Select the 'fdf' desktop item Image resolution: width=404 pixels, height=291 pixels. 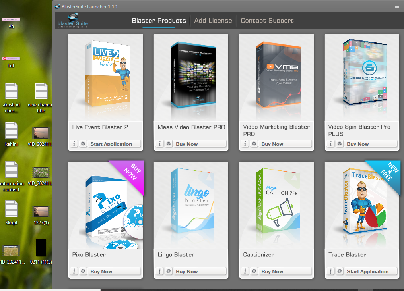pos(11,62)
